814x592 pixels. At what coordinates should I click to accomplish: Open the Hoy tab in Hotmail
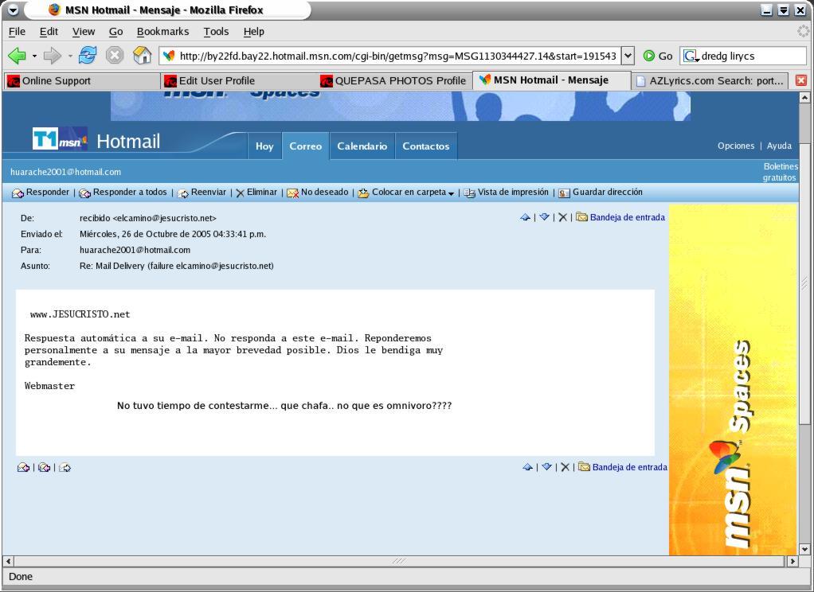264,146
